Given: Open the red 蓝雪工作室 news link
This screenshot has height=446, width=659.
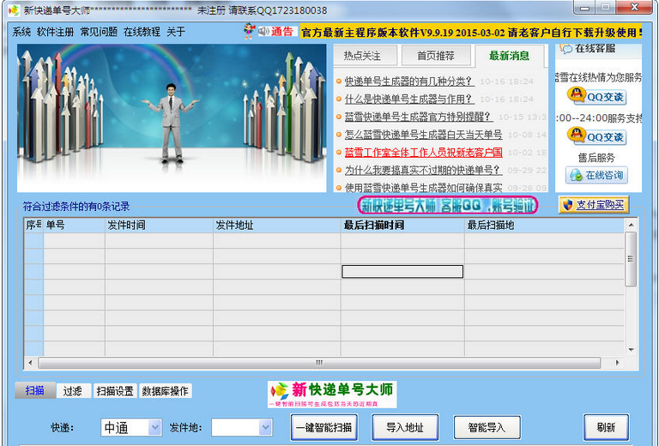Looking at the screenshot, I should [423, 152].
